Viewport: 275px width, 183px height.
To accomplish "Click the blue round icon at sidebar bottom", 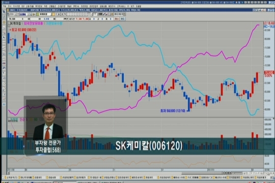I will (4, 104).
